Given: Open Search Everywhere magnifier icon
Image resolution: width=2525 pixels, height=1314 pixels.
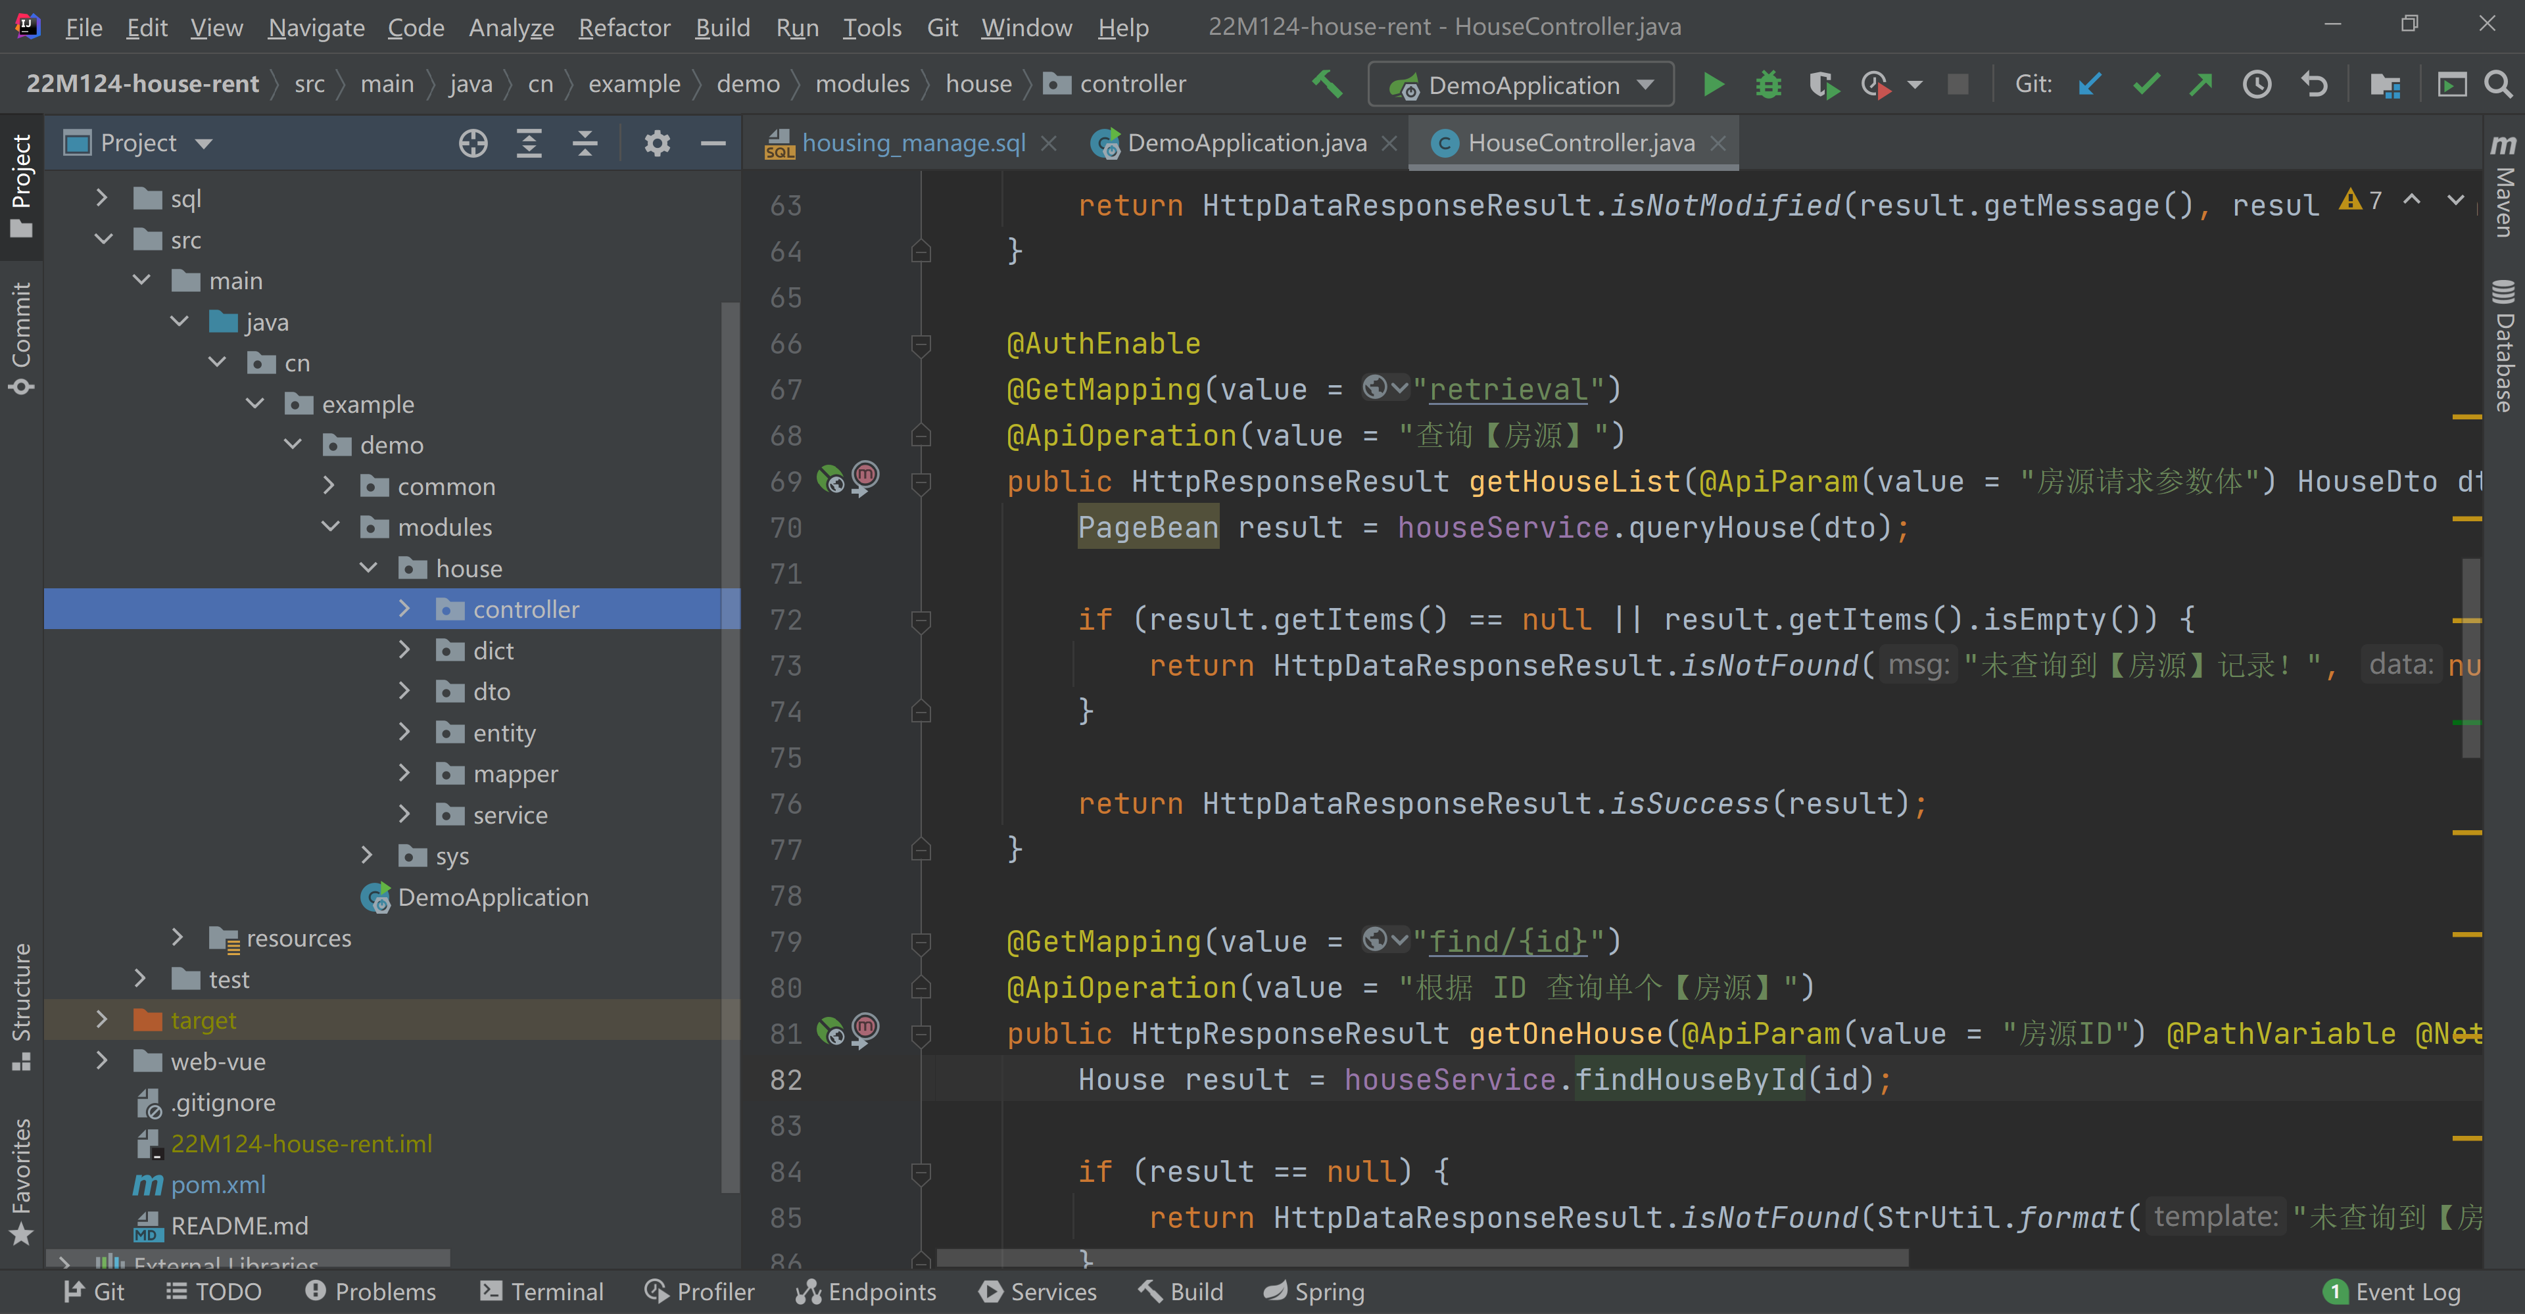Looking at the screenshot, I should coord(2499,84).
